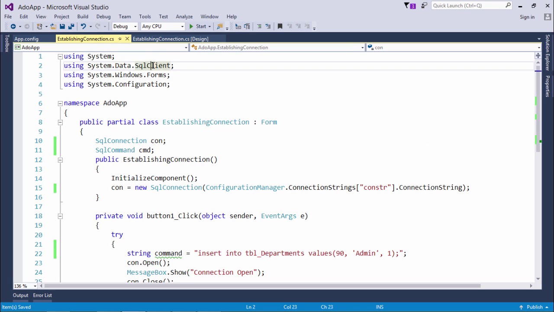Open the Test menu
The width and height of the screenshot is (554, 312).
point(163,16)
